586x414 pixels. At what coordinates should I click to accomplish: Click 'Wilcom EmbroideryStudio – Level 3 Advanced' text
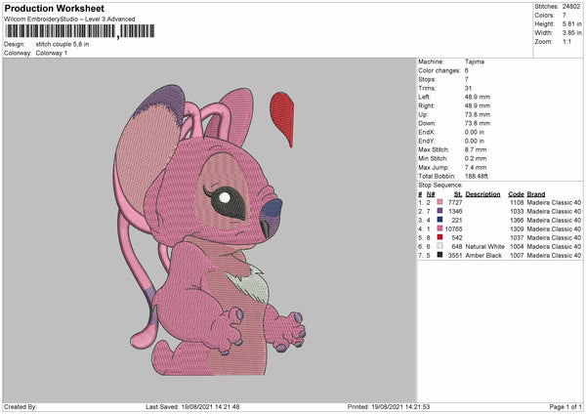pyautogui.click(x=69, y=20)
